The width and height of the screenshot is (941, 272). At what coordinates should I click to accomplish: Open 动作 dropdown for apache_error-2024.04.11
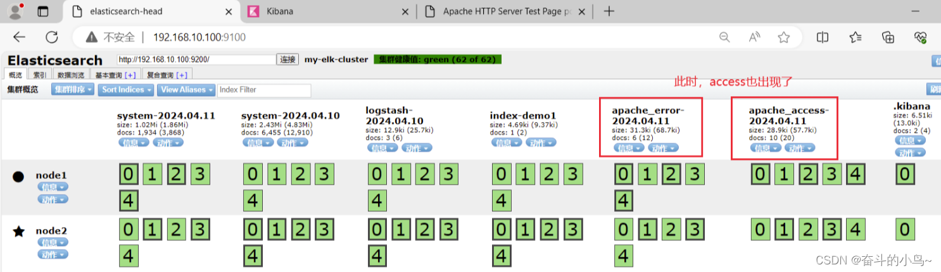point(663,148)
